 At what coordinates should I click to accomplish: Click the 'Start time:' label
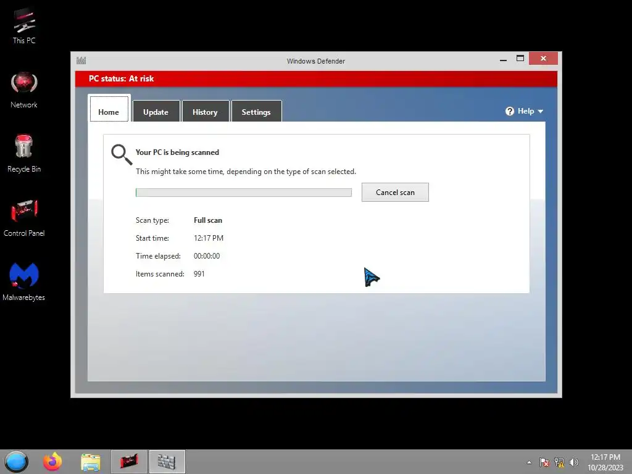(152, 238)
